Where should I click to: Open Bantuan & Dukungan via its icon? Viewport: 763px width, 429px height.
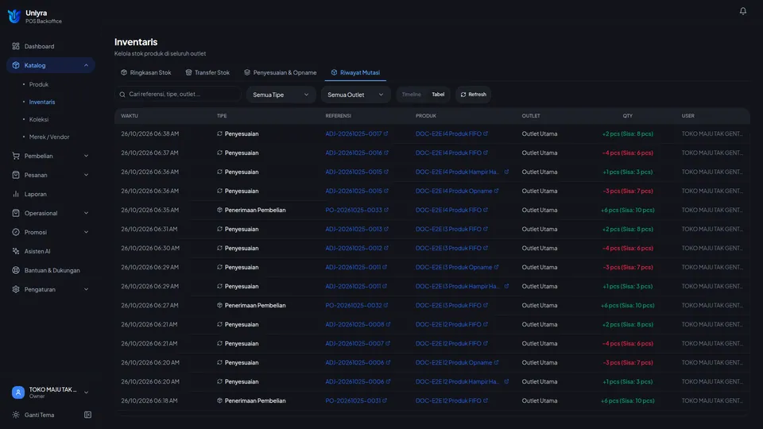pyautogui.click(x=16, y=270)
